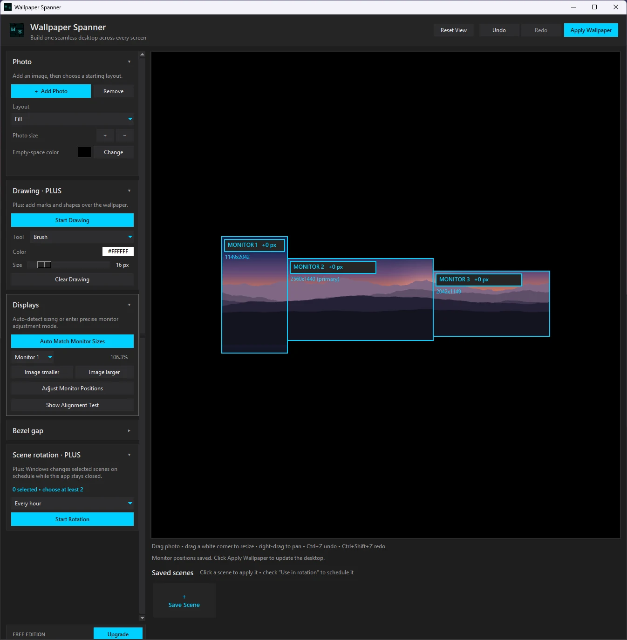The width and height of the screenshot is (627, 640).
Task: Click the MONITOR 2 label box
Action: (333, 267)
